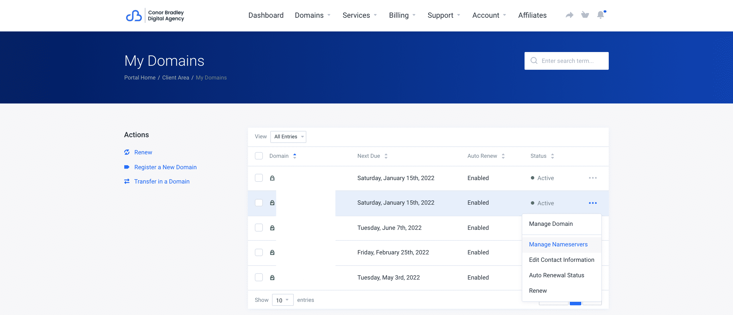Sort by Next Due column arrows
The height and width of the screenshot is (315, 733).
tap(386, 156)
